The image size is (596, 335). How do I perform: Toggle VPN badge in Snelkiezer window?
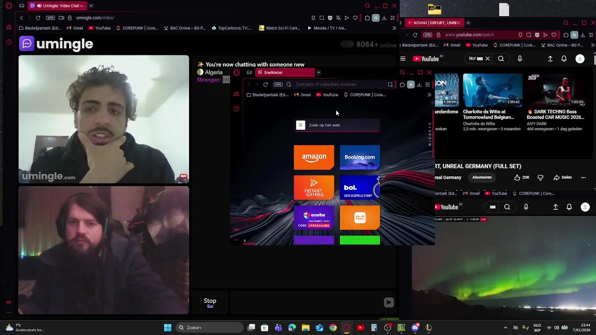click(278, 84)
